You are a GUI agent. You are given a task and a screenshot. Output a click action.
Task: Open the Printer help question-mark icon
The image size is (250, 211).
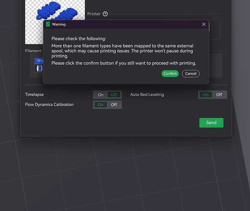[x=105, y=14]
